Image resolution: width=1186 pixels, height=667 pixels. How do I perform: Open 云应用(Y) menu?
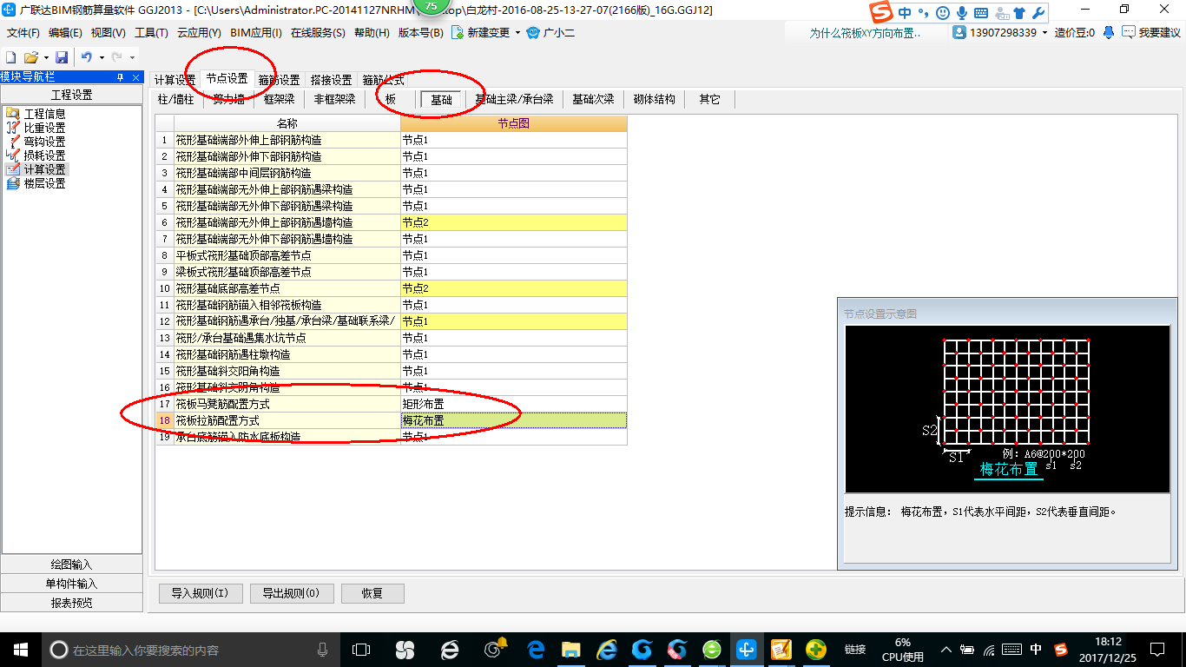199,33
